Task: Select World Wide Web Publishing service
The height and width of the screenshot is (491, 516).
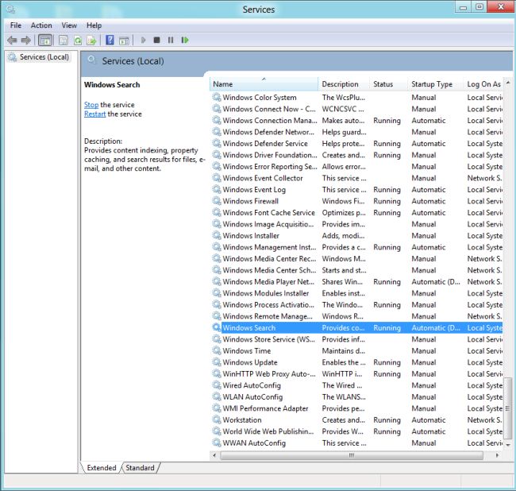Action: pyautogui.click(x=268, y=431)
